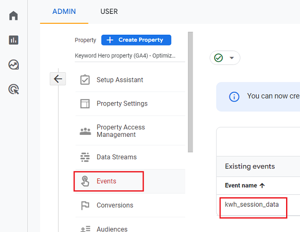
Task: Click the plus icon in Create Property
Action: point(110,40)
